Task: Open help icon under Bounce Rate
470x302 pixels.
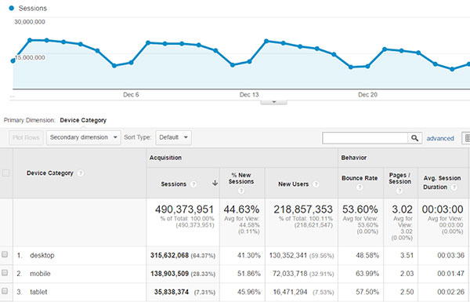Action: (x=360, y=187)
